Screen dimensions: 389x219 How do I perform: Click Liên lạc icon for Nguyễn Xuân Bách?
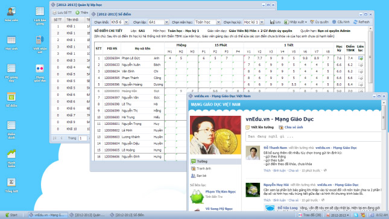click(x=361, y=65)
